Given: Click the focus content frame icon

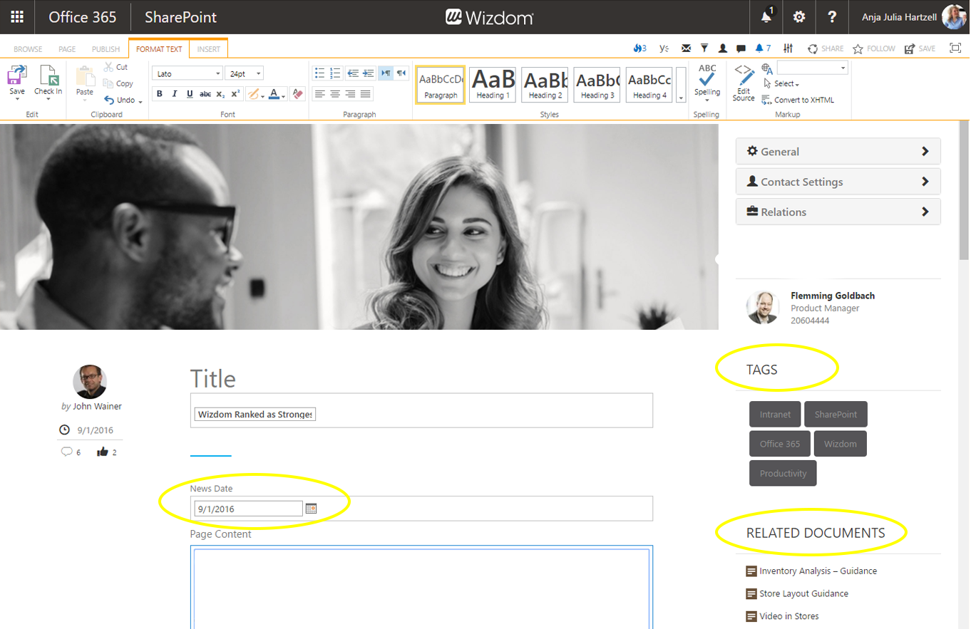Looking at the screenshot, I should pyautogui.click(x=955, y=48).
